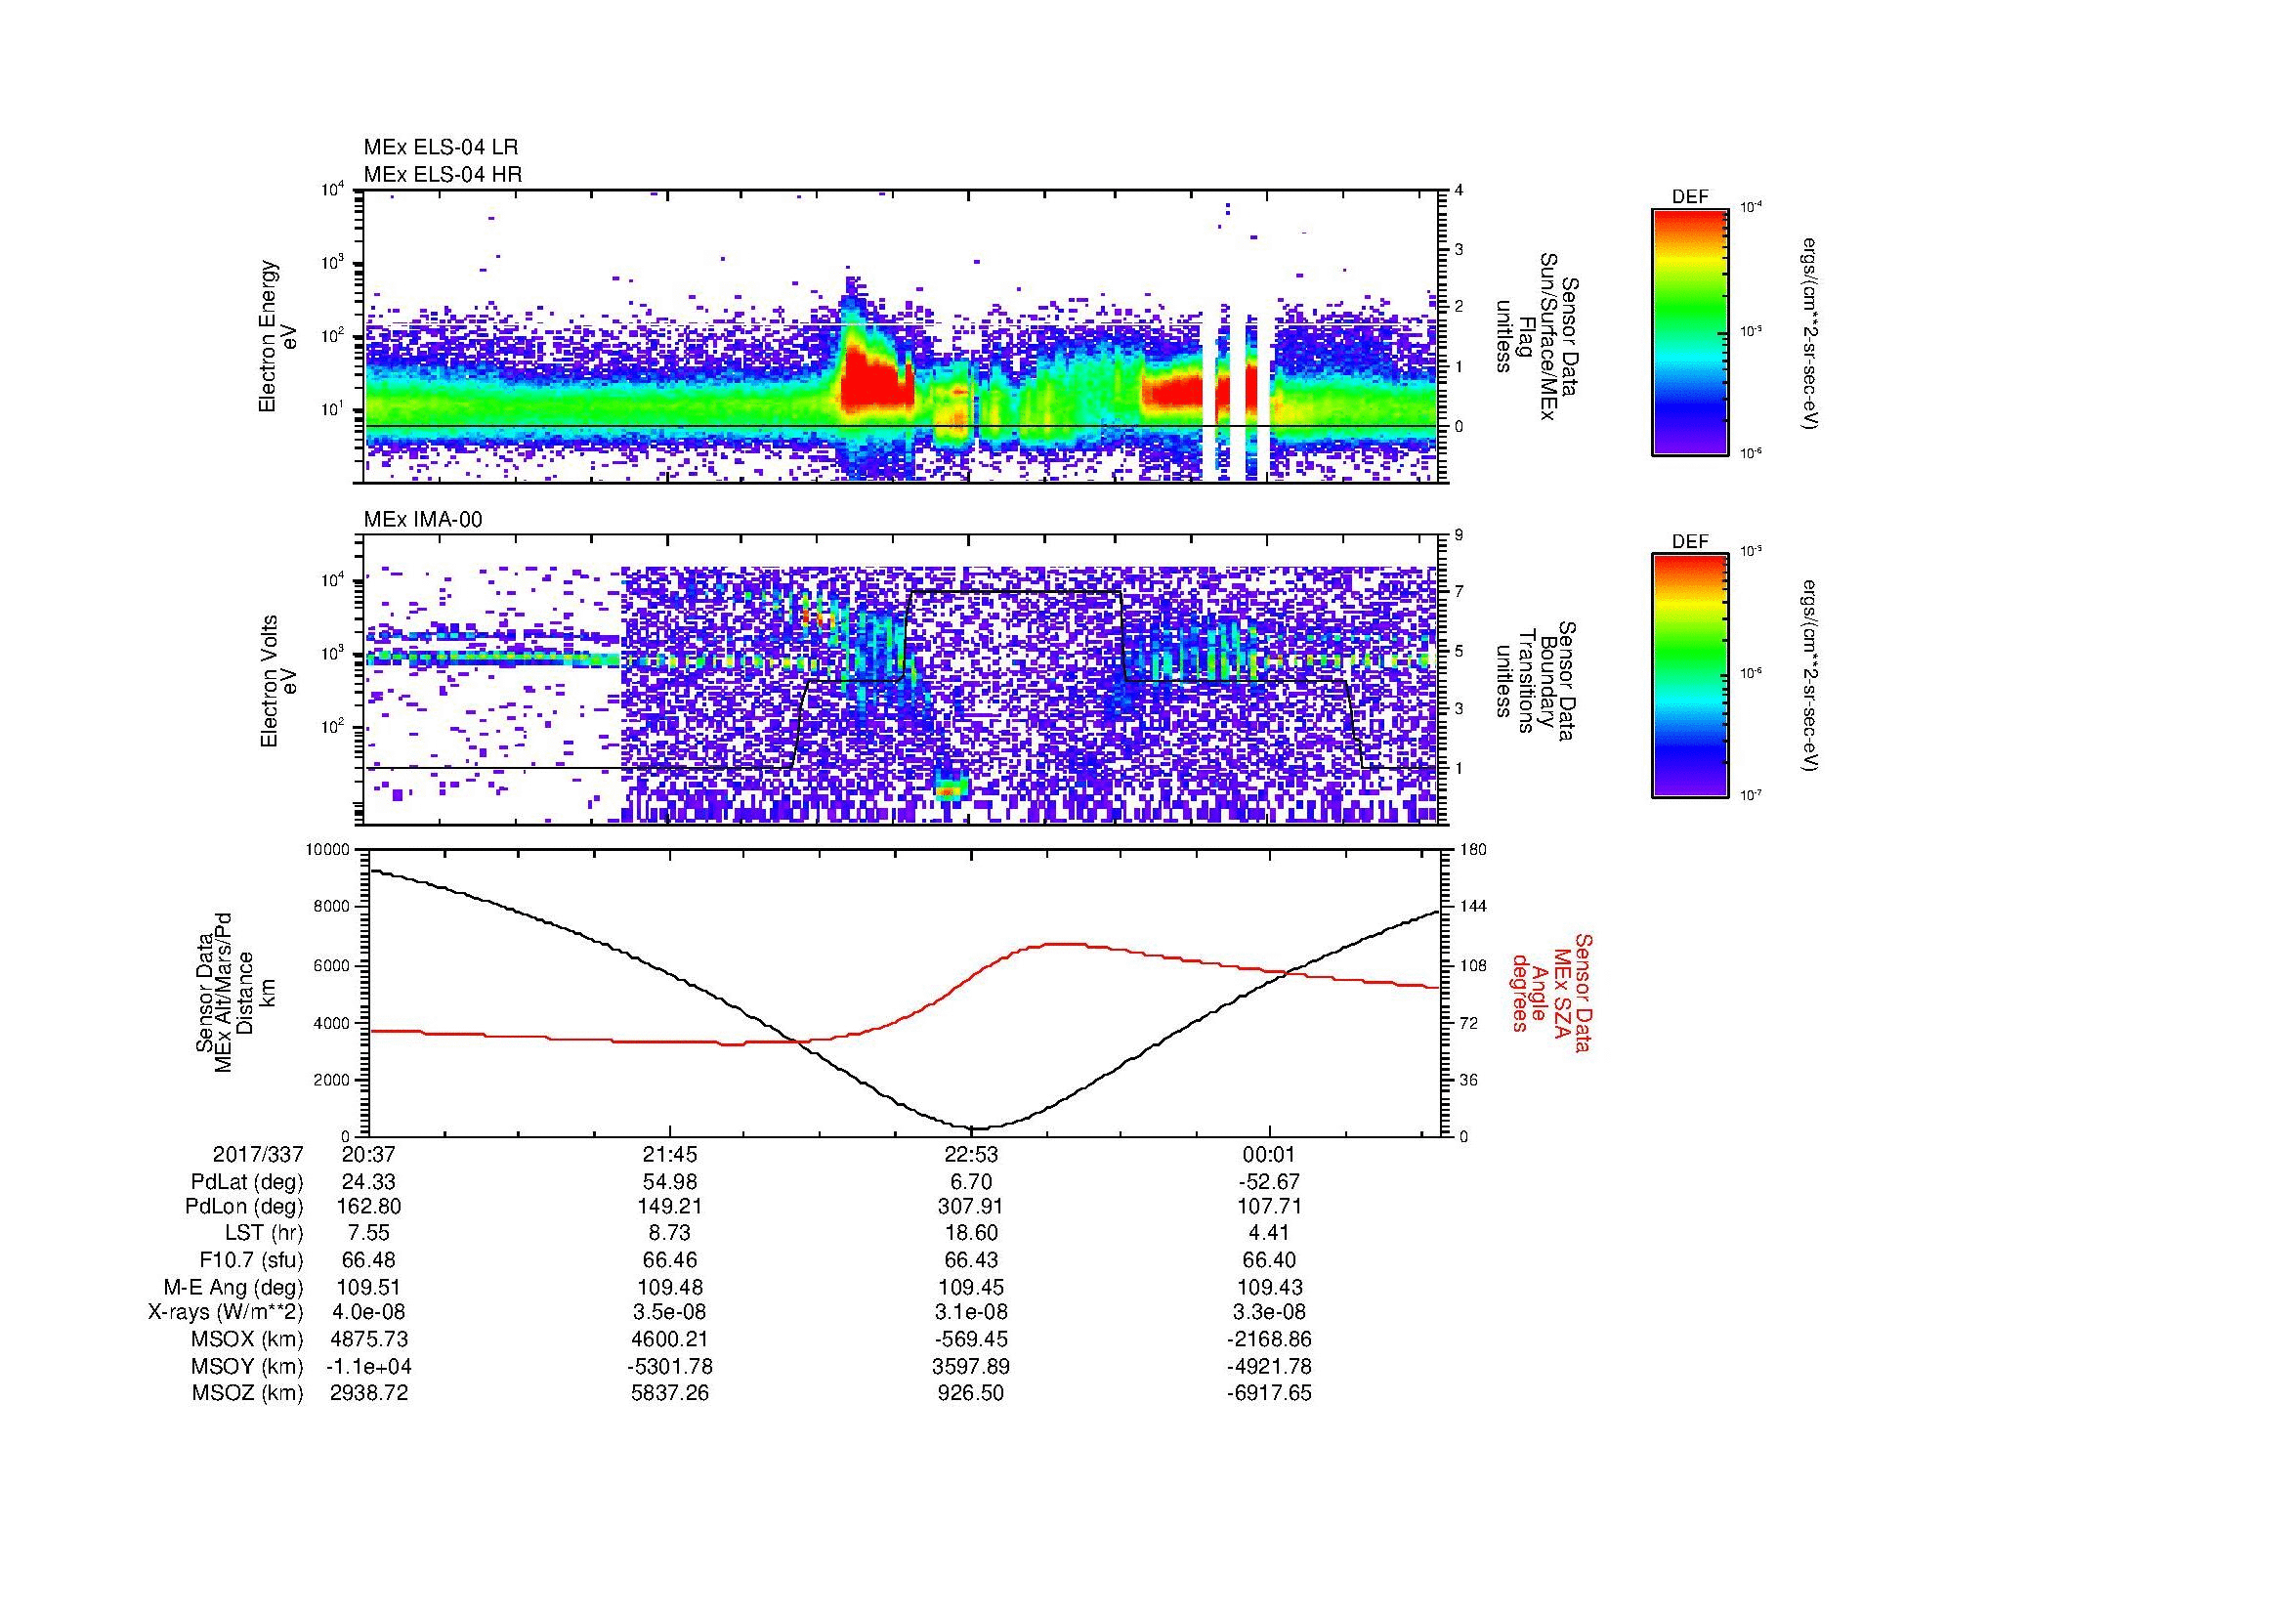Click the MEx SZA Angle red label

tap(1551, 992)
